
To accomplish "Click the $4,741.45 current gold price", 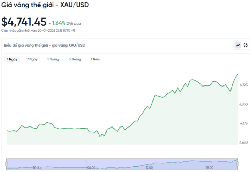I will [24, 22].
